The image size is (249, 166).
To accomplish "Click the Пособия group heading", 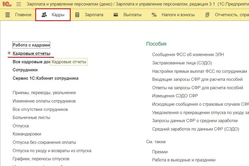I will (156, 44).
